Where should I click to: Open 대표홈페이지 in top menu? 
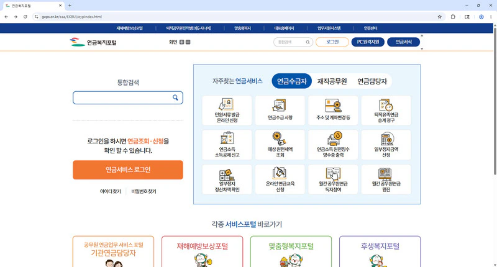(x=284, y=28)
